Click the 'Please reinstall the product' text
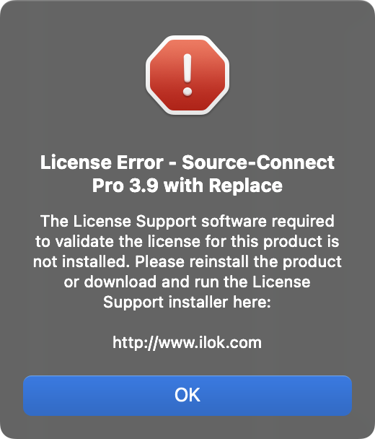Image resolution: width=375 pixels, height=439 pixels. tap(238, 262)
